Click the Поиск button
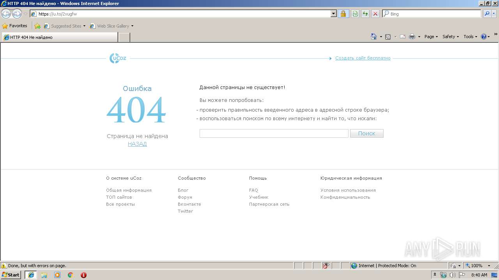The image size is (499, 280). tap(367, 133)
